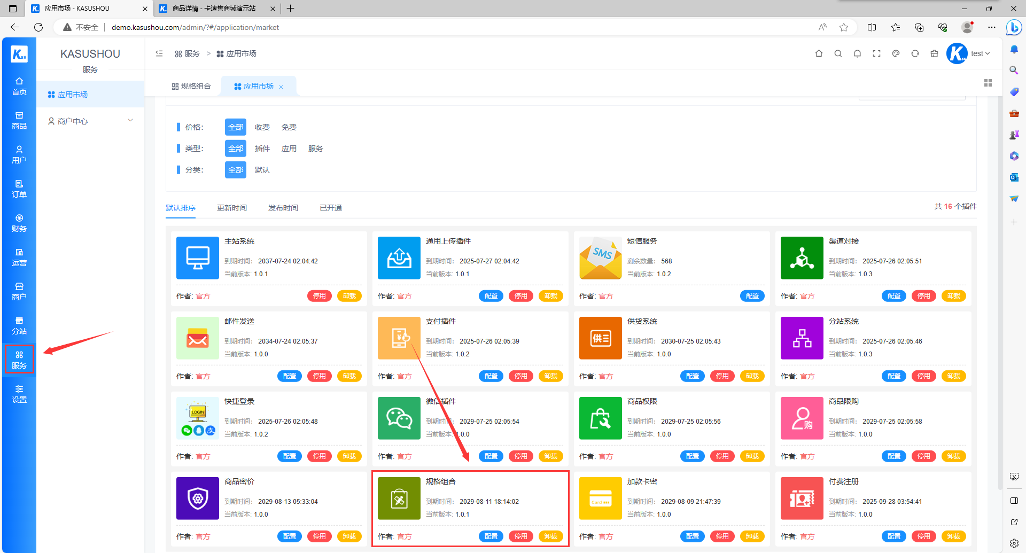Open a new browser tab
1026x553 pixels.
click(x=291, y=9)
